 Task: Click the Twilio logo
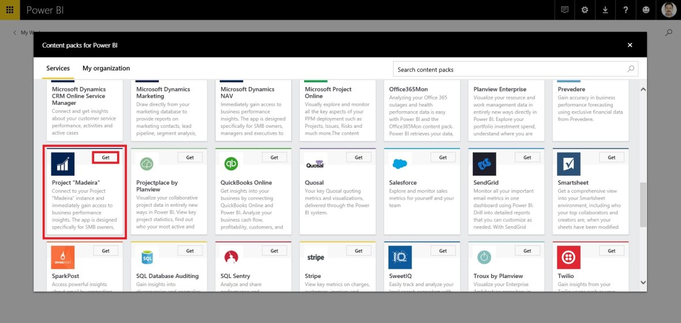pyautogui.click(x=568, y=257)
